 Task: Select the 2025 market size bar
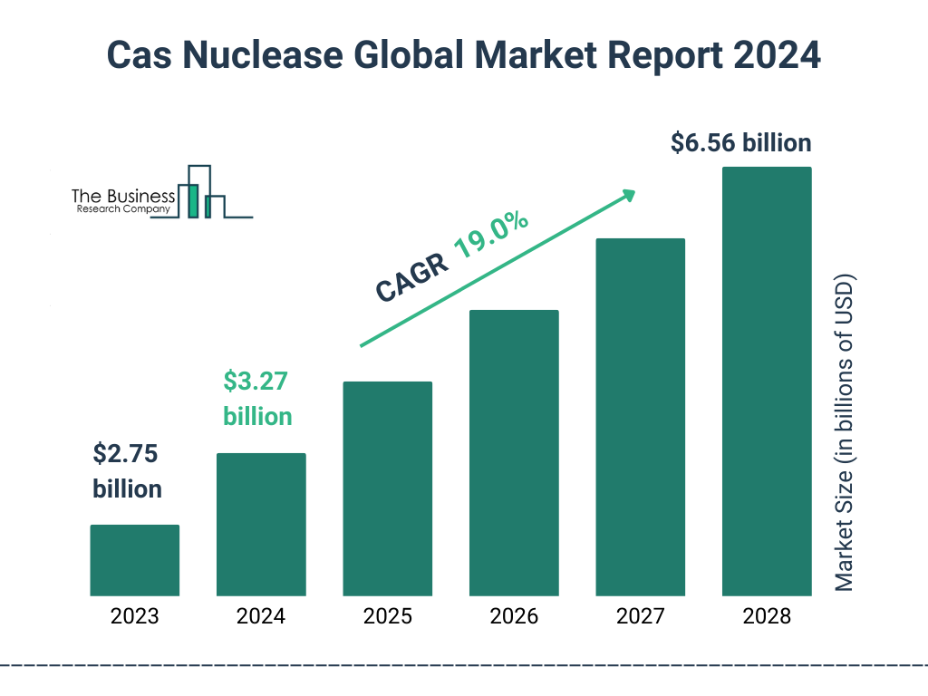387,488
